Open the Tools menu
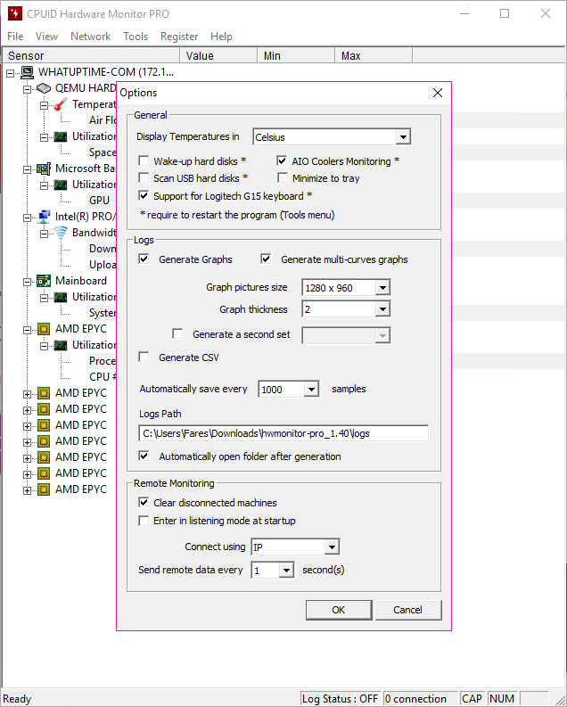This screenshot has width=567, height=707. (136, 37)
